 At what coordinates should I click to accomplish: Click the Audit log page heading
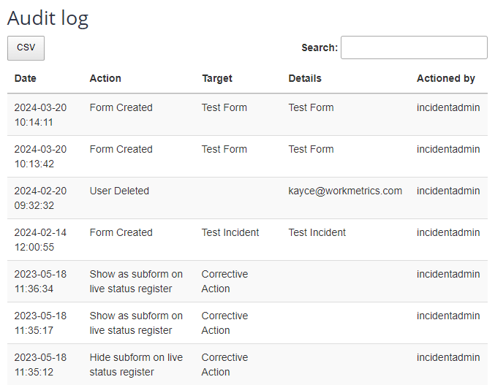coord(48,18)
